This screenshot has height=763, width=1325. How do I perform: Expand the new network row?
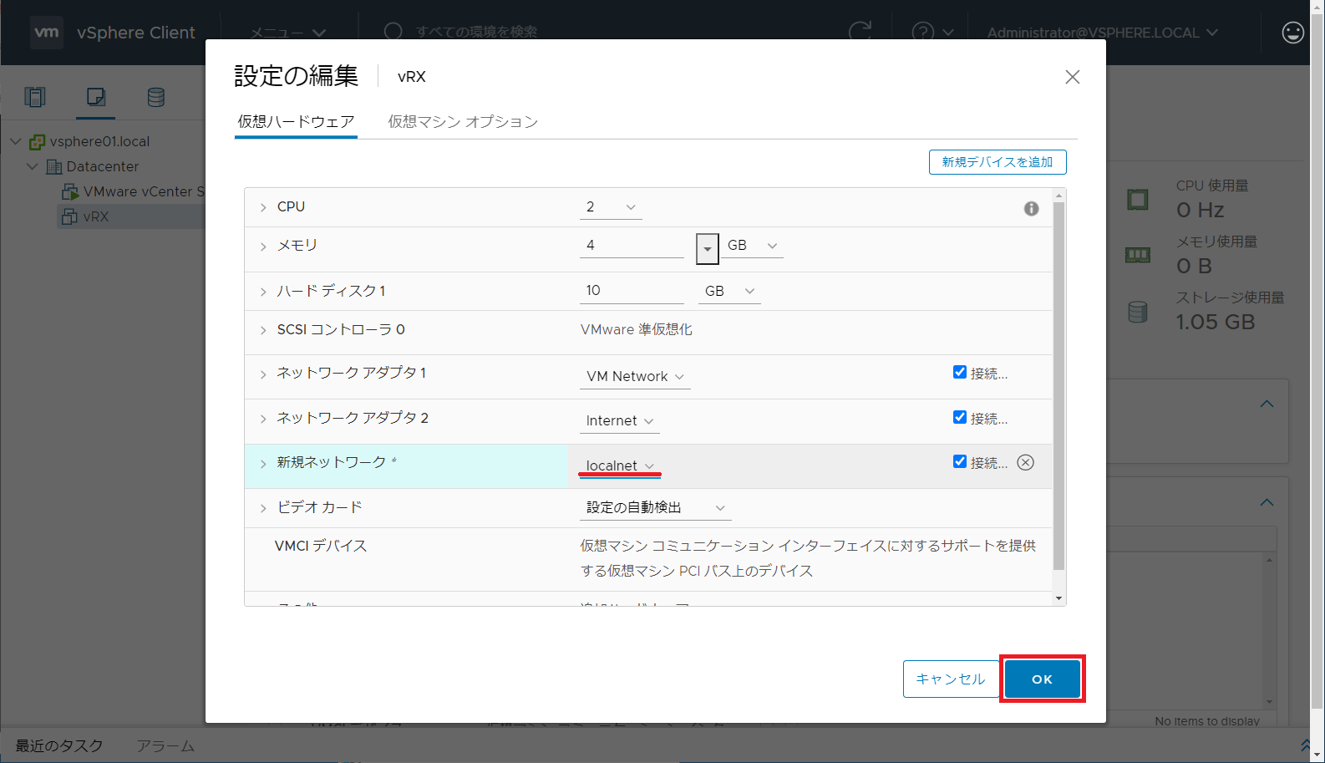click(263, 464)
